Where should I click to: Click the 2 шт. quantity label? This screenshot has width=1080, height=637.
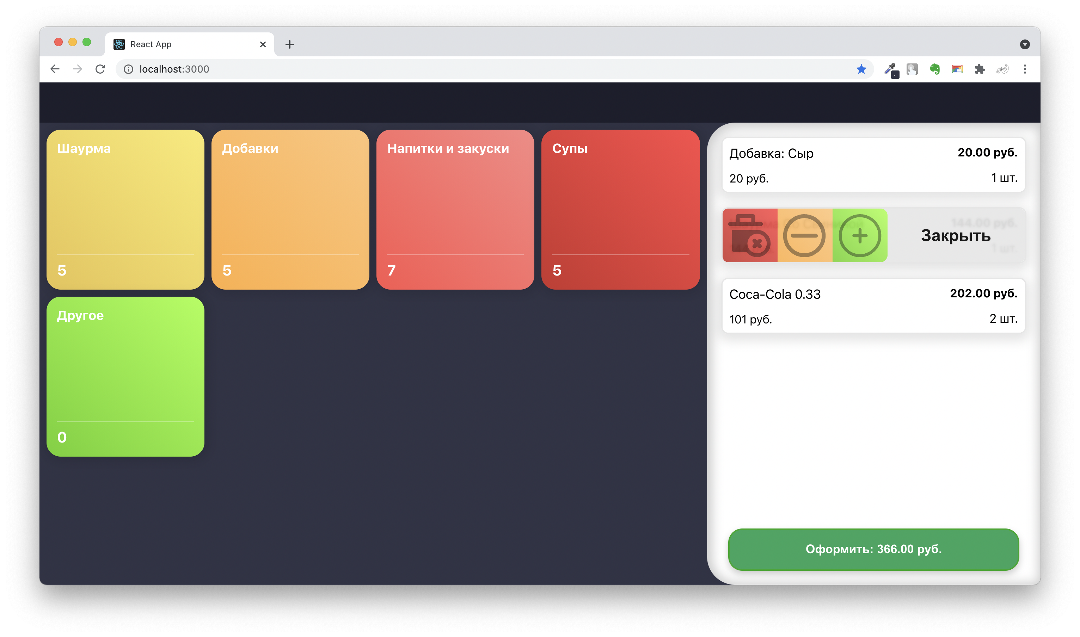click(x=1003, y=318)
